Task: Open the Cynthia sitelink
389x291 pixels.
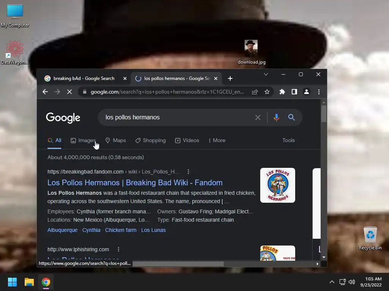Action: tap(91, 230)
